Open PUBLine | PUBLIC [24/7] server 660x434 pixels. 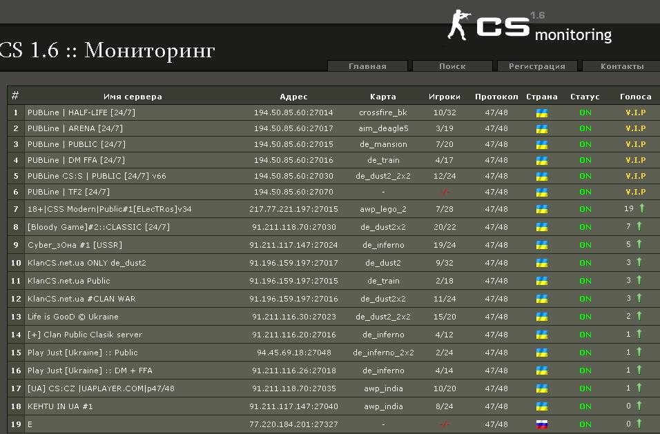[x=76, y=144]
